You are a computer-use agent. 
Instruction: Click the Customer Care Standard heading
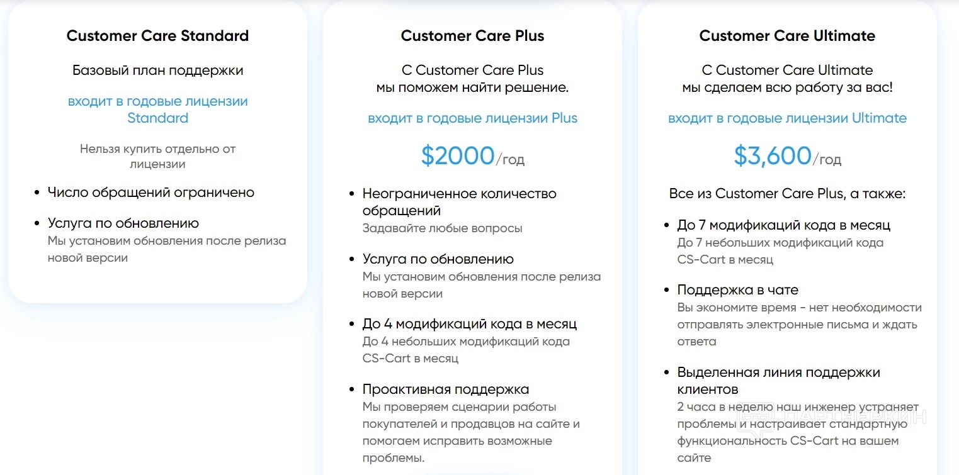tap(157, 36)
